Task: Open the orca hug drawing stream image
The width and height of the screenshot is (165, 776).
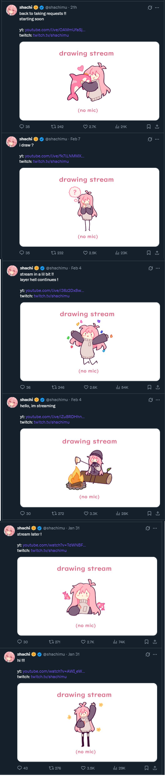Action: click(89, 81)
